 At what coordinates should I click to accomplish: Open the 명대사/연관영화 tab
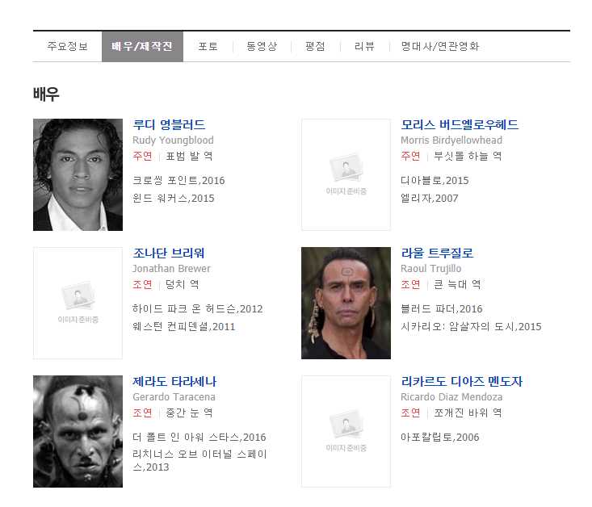[x=440, y=47]
